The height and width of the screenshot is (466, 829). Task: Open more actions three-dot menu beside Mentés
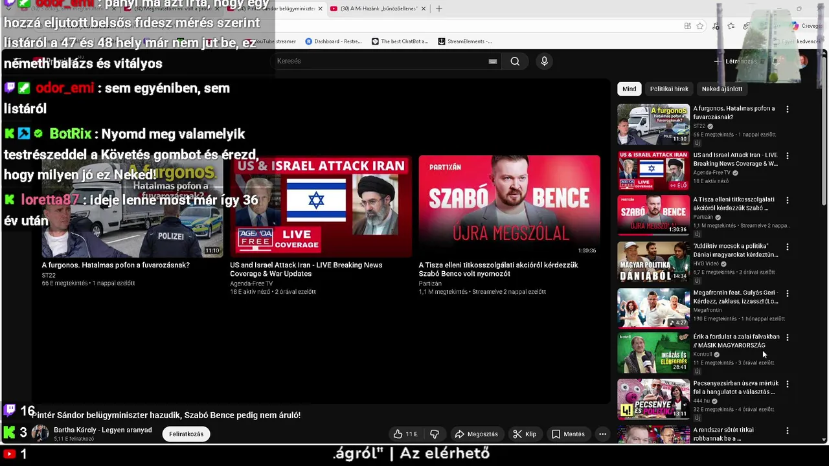click(x=602, y=434)
